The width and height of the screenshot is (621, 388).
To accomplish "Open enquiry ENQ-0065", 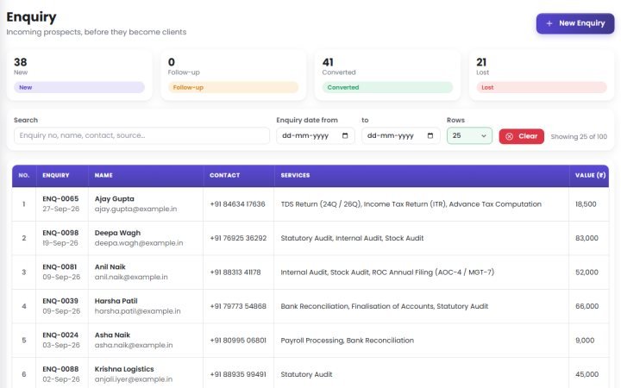I will (60, 199).
